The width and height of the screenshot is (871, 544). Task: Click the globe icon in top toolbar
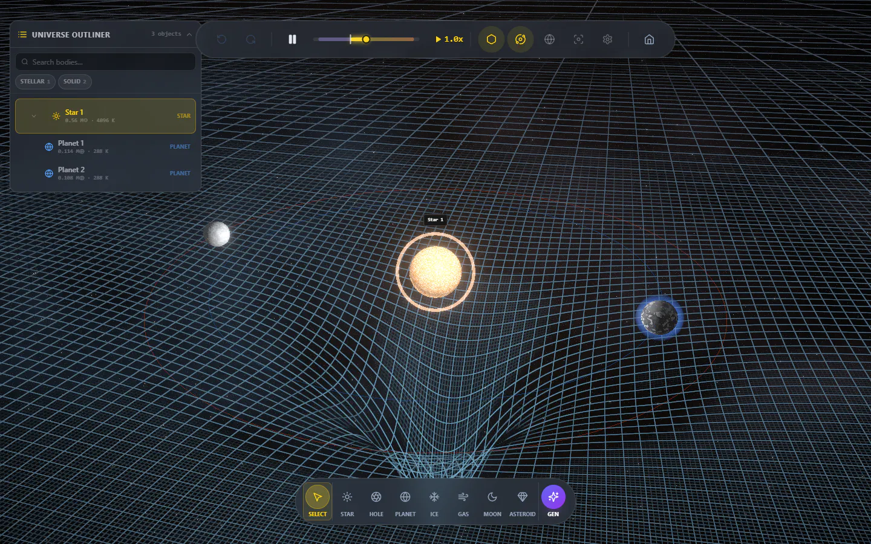[549, 39]
